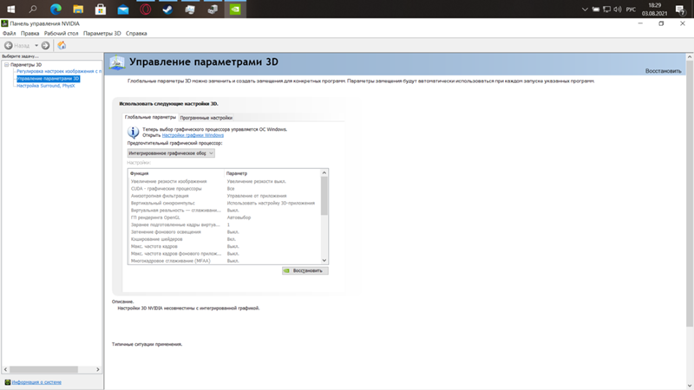The width and height of the screenshot is (694, 390).
Task: Select Настройка Surround, PhysX tree item
Action: coord(46,86)
